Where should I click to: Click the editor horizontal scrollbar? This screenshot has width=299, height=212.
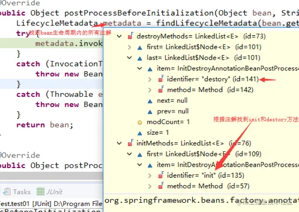51,175
